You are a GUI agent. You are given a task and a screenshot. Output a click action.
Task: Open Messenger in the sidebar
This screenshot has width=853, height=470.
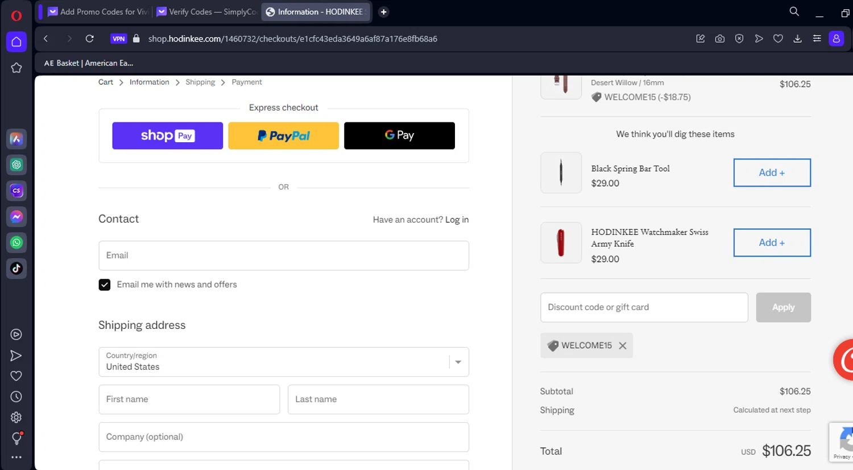coord(16,217)
